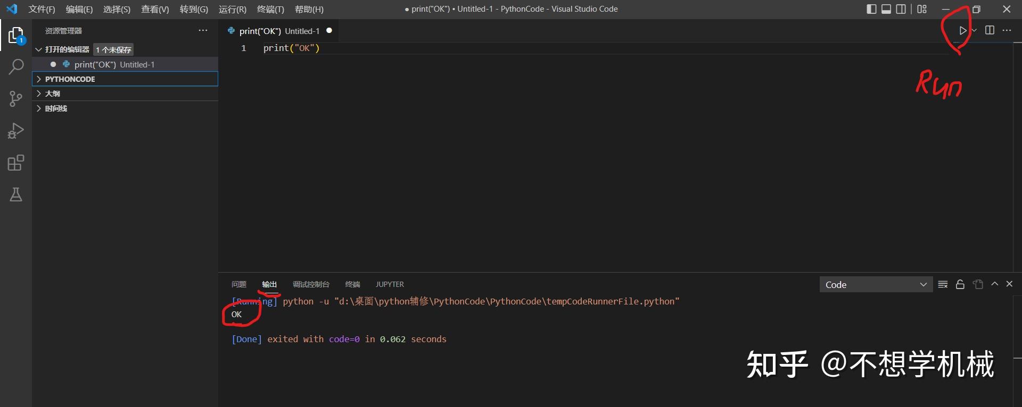Toggle primary side bar layout icon
The height and width of the screenshot is (407, 1022).
(x=871, y=9)
